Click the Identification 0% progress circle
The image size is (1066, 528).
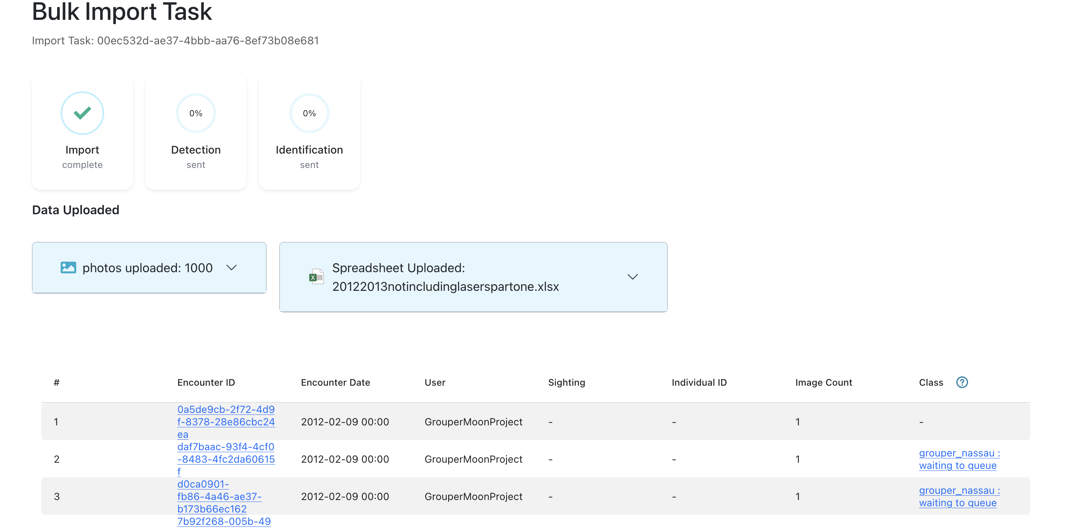pyautogui.click(x=309, y=113)
